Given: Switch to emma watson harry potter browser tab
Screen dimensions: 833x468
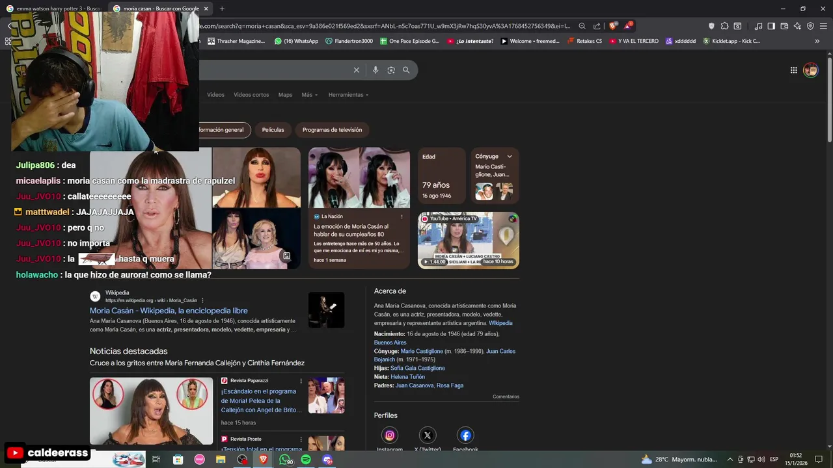Looking at the screenshot, I should click(x=53, y=8).
